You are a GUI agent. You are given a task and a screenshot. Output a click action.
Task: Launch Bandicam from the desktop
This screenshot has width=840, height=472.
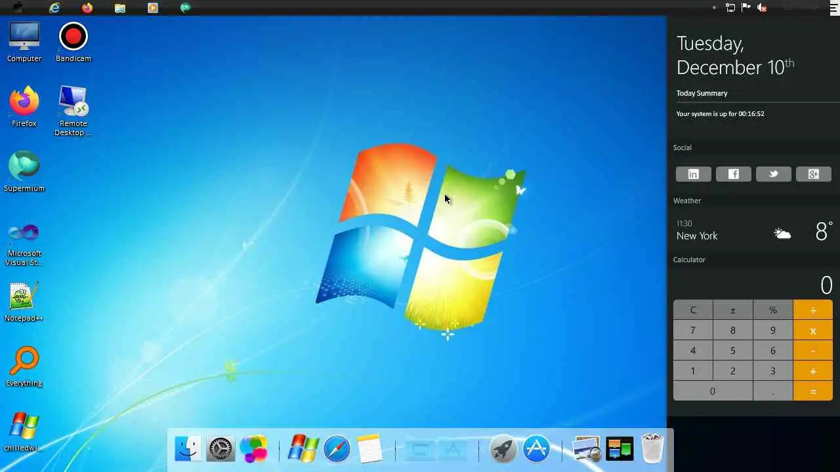pyautogui.click(x=73, y=41)
